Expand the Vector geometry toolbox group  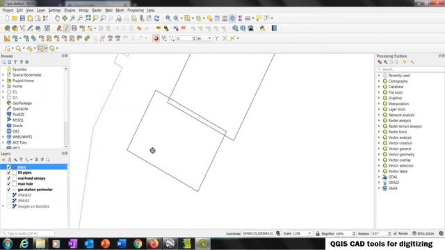pos(379,154)
